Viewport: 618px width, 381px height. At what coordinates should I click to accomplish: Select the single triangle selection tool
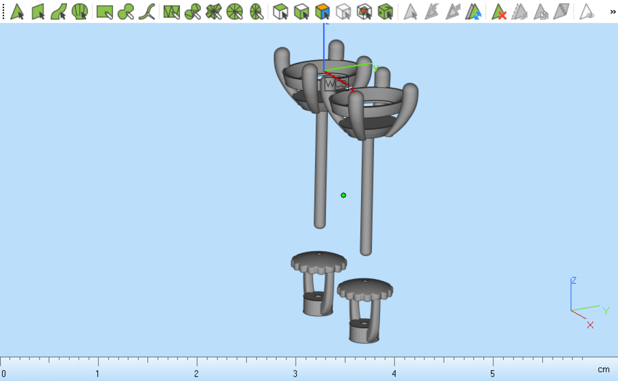pyautogui.click(x=17, y=11)
